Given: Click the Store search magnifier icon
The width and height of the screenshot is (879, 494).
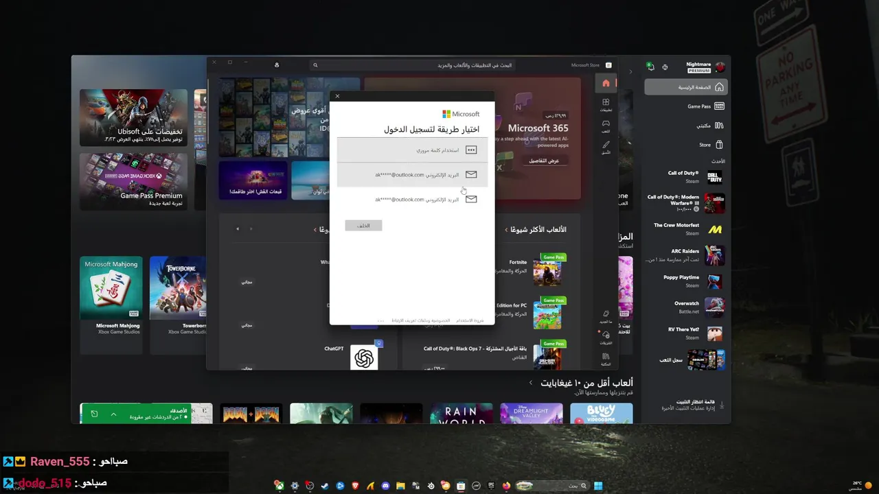Looking at the screenshot, I should [x=315, y=65].
